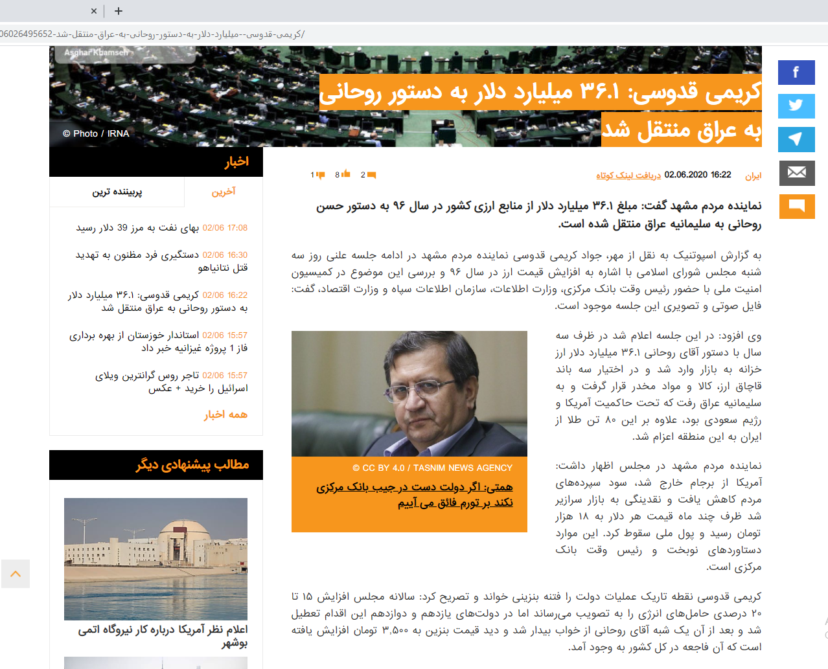Click the email envelope share icon

click(x=796, y=174)
